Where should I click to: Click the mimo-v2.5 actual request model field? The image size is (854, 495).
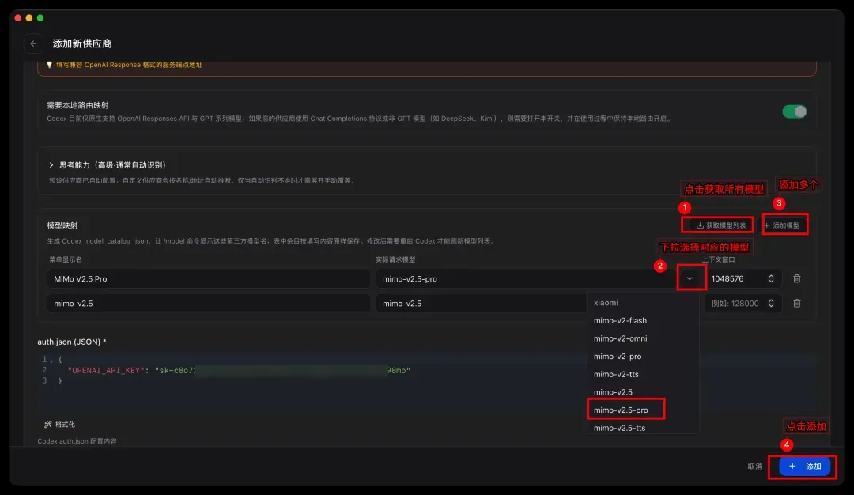481,304
